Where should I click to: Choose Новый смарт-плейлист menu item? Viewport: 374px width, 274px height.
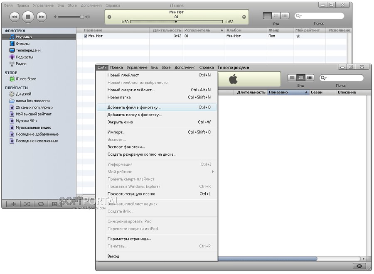point(157,90)
